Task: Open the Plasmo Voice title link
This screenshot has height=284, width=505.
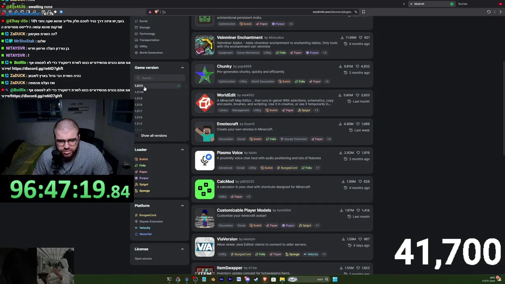Action: [230, 153]
